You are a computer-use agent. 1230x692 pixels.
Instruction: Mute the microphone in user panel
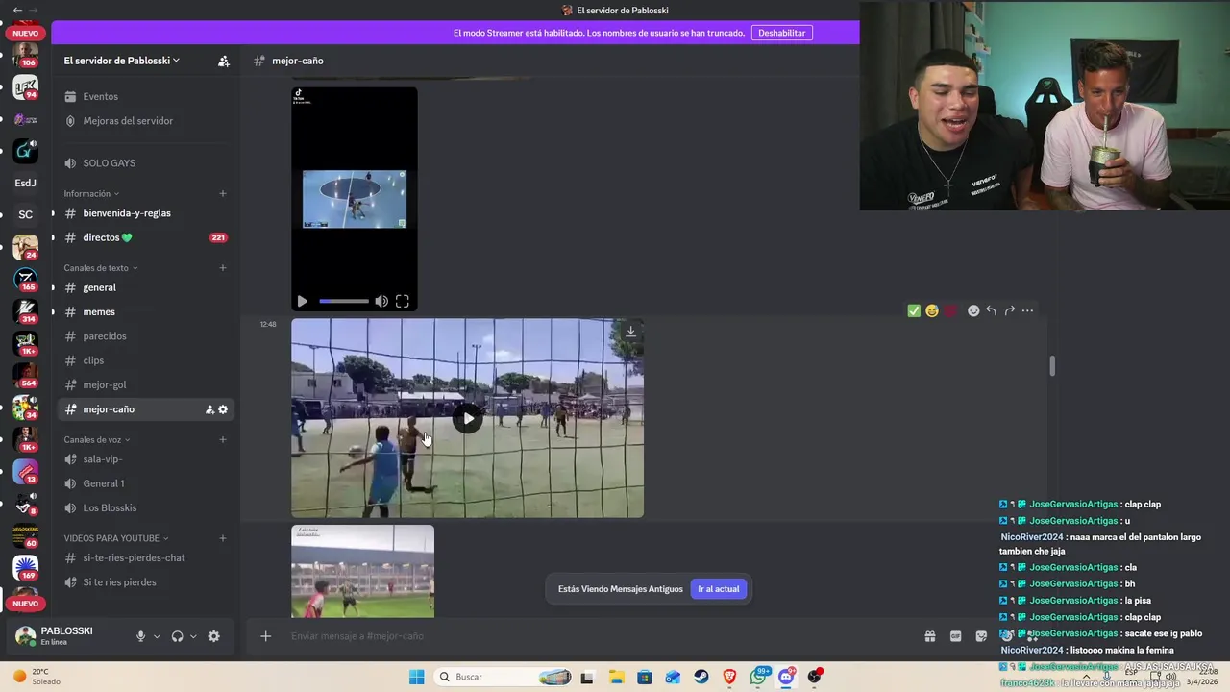coord(140,636)
